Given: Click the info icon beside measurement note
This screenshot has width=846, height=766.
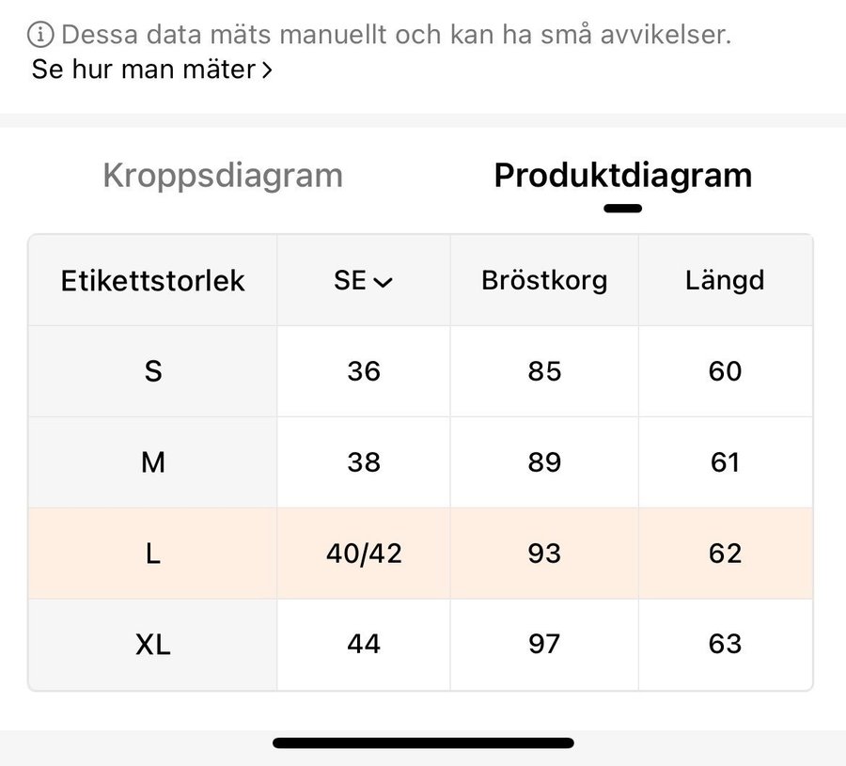Looking at the screenshot, I should [40, 36].
